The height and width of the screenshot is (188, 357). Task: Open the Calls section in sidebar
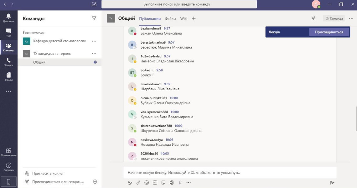point(8,62)
